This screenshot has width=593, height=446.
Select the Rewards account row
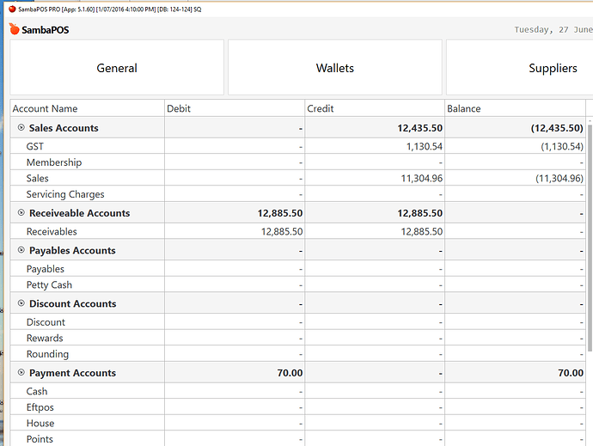point(297,338)
